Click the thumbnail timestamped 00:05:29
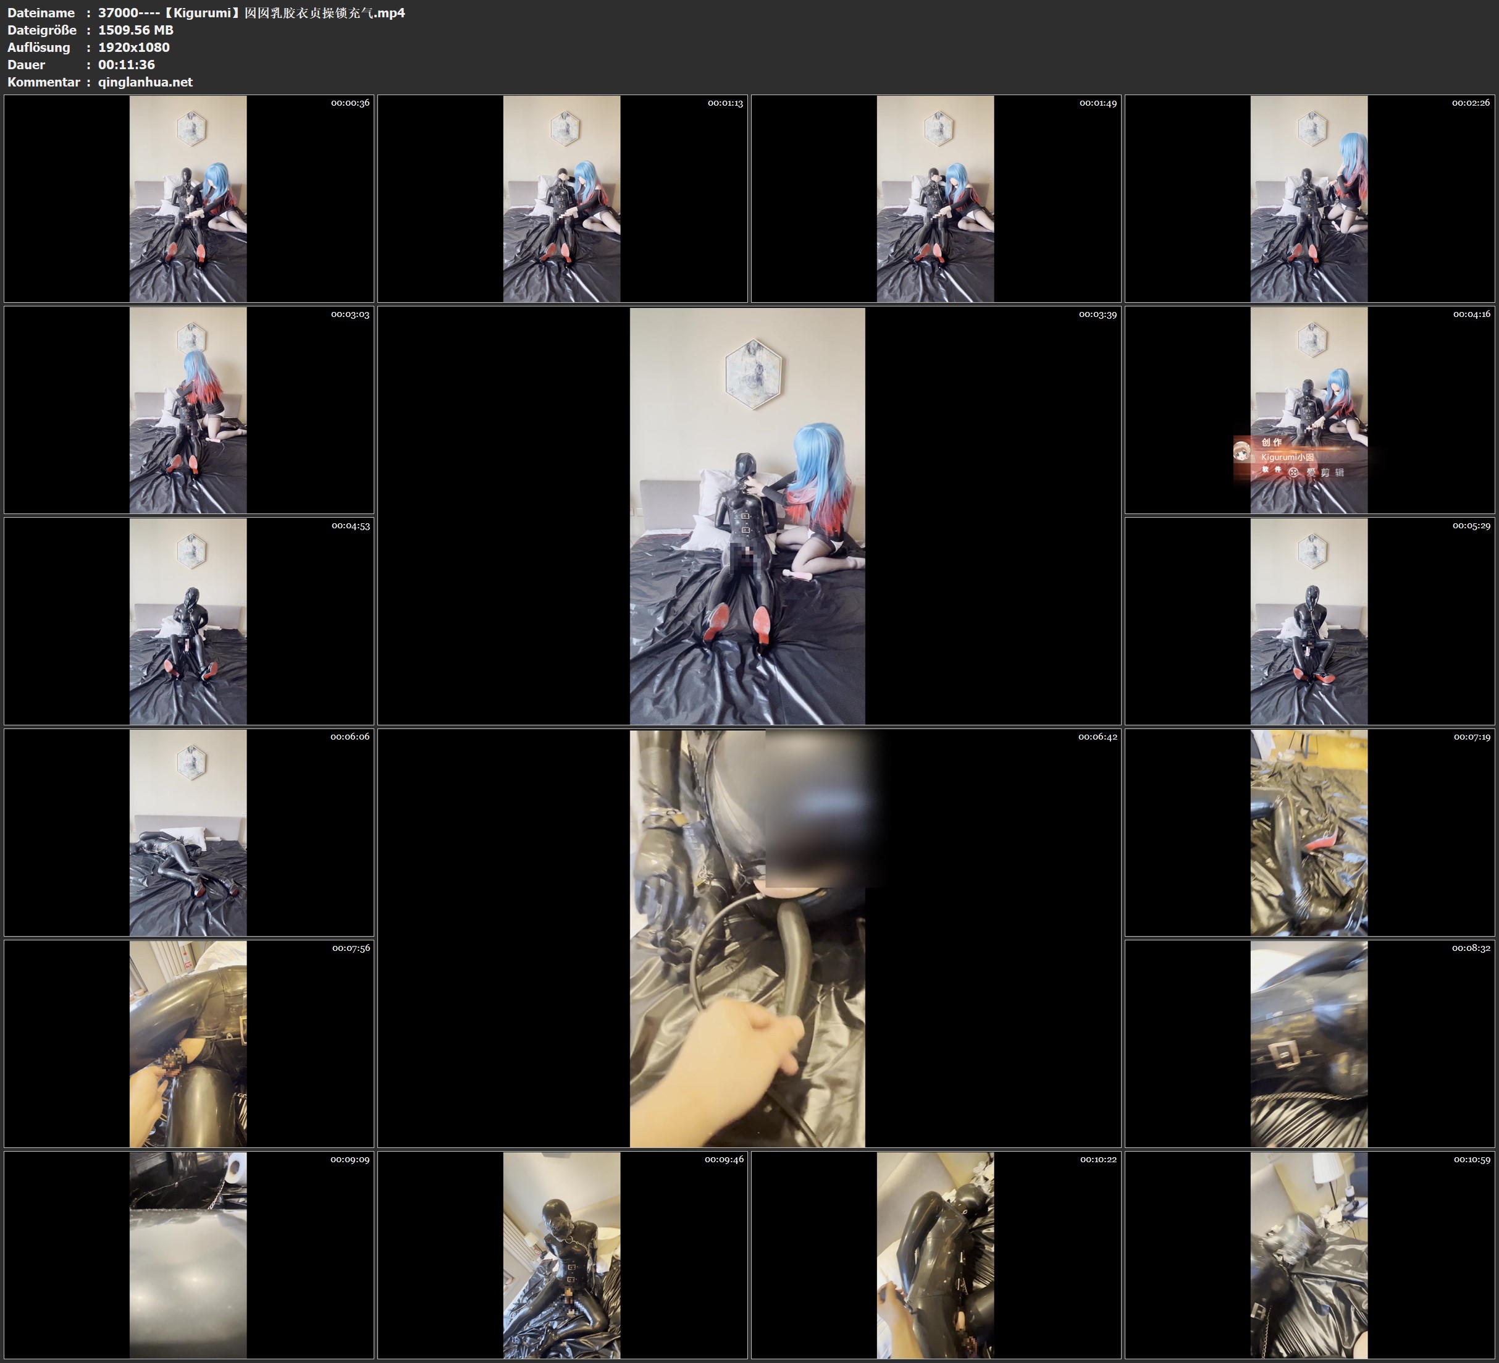 pyautogui.click(x=1309, y=621)
